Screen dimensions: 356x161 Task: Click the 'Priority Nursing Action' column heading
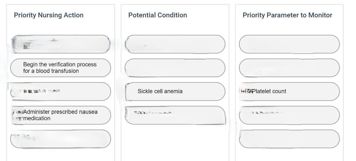coord(49,15)
